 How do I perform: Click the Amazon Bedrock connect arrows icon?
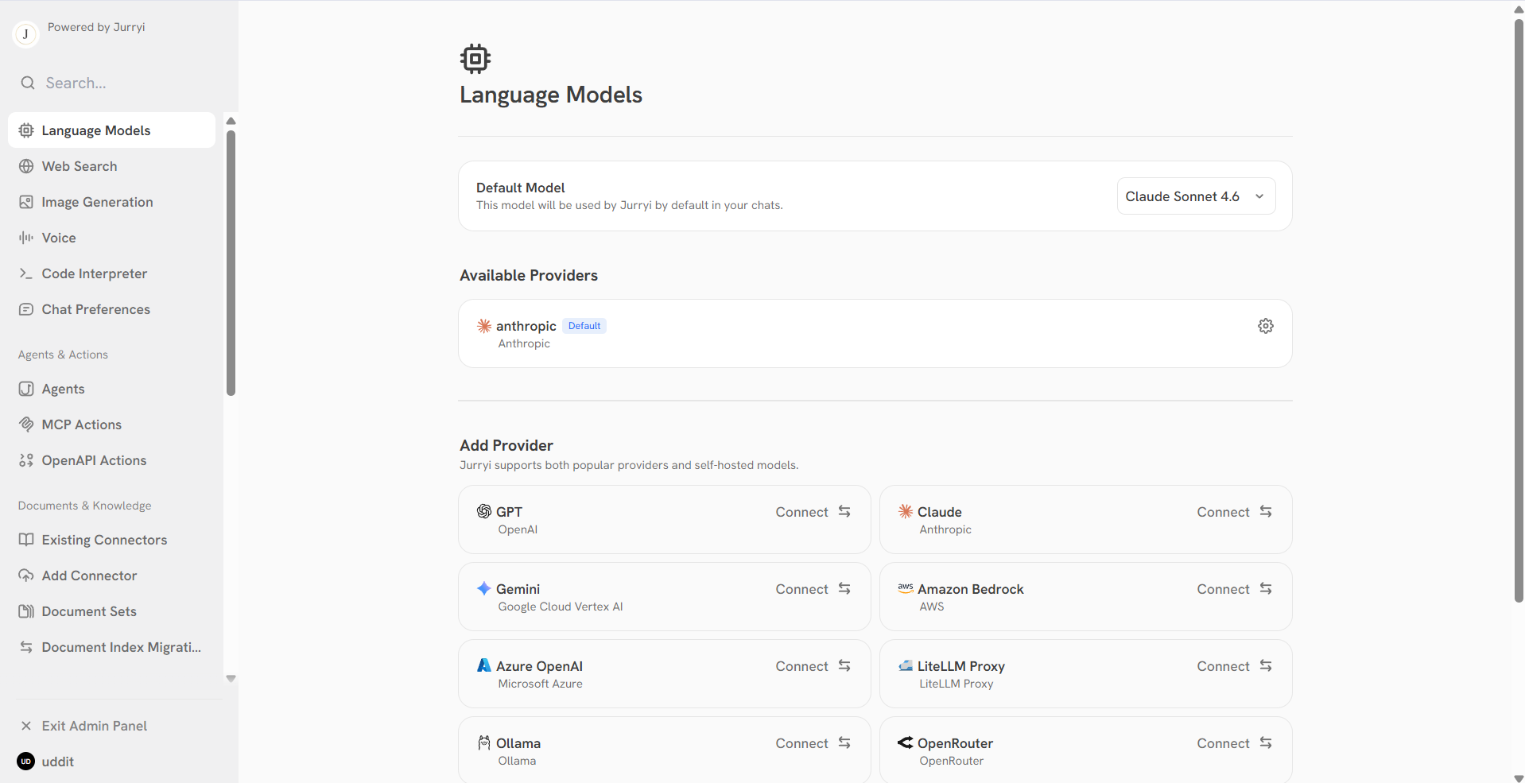[1266, 589]
